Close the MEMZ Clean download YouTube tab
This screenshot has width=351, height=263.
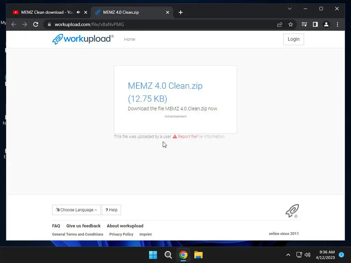[x=85, y=12]
